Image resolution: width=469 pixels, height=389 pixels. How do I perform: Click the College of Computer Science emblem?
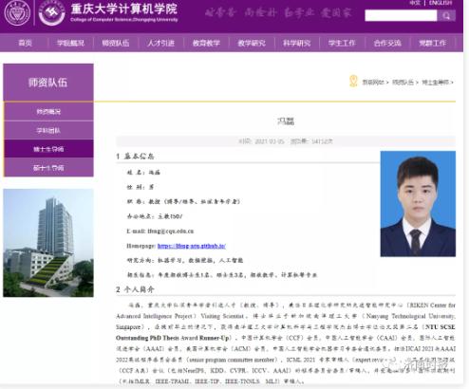[x=51, y=12]
